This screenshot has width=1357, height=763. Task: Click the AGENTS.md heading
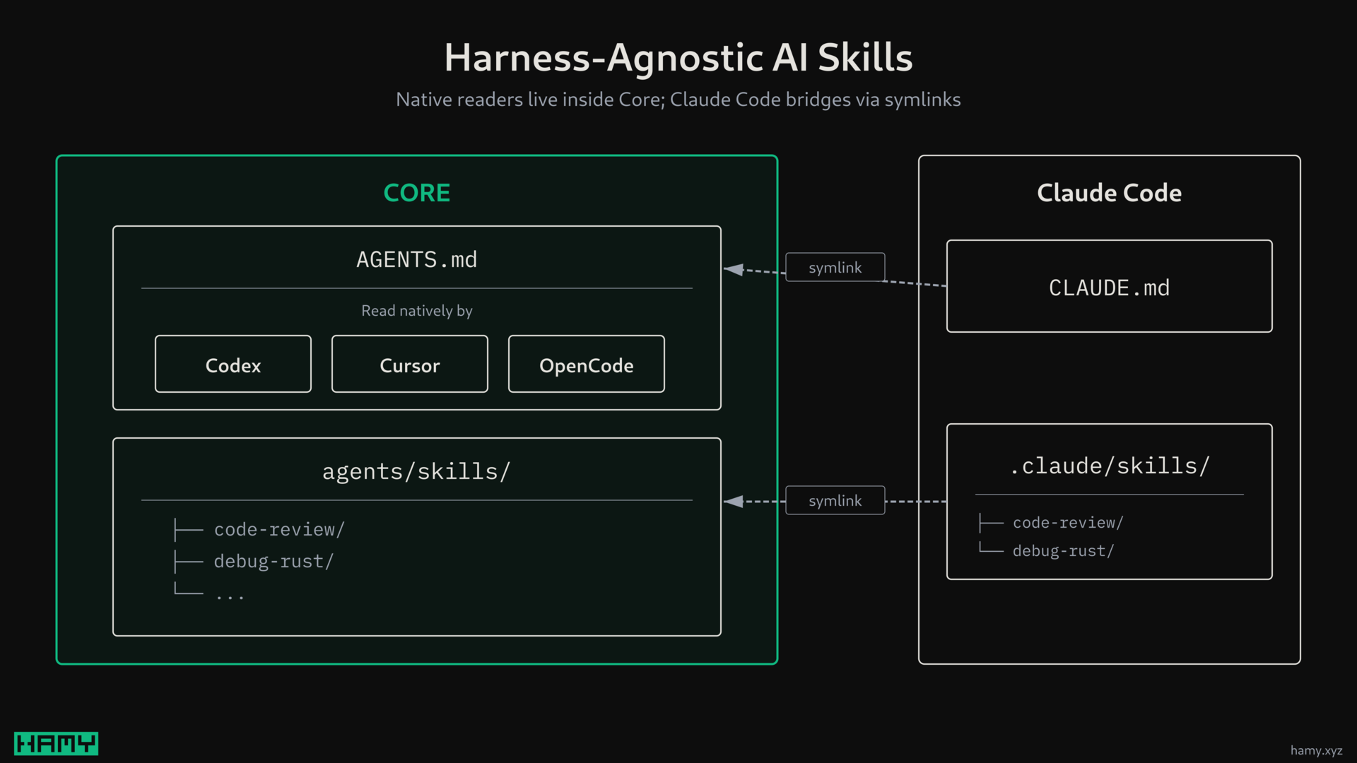[x=417, y=259]
